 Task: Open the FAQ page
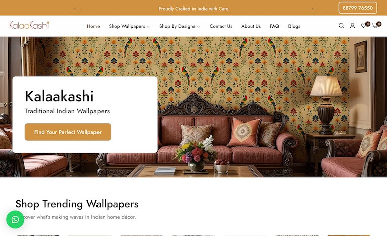pyautogui.click(x=274, y=26)
